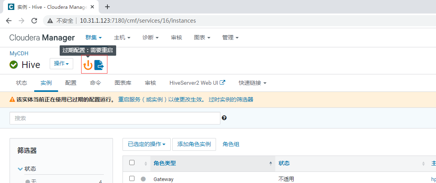Screen dimensions: 436x183
Task: Select the Hive Cloudera Manager browser tab
Action: tap(51, 7)
